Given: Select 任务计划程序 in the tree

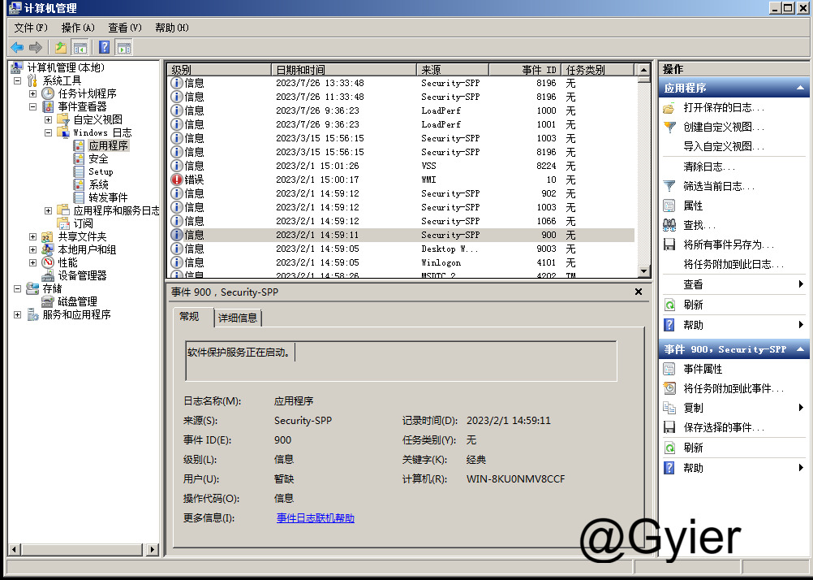Looking at the screenshot, I should pyautogui.click(x=87, y=93).
